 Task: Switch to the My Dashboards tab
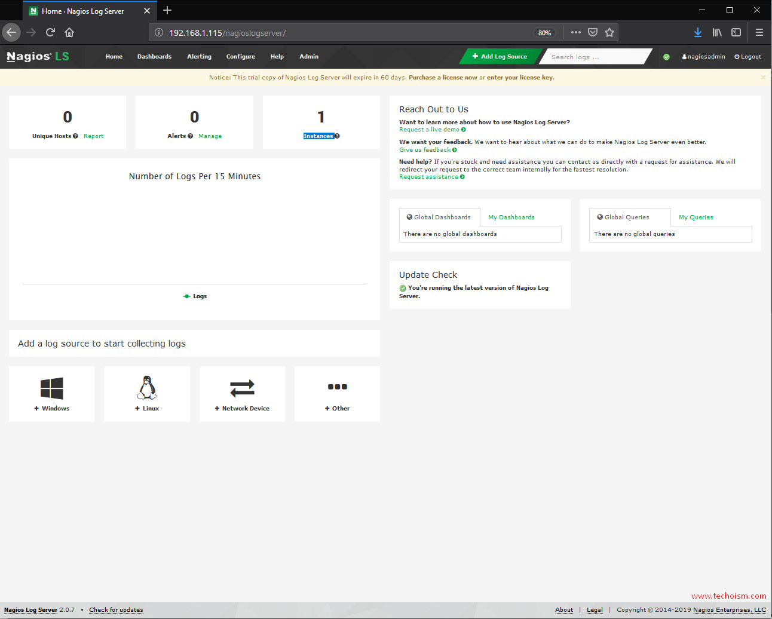pos(511,217)
